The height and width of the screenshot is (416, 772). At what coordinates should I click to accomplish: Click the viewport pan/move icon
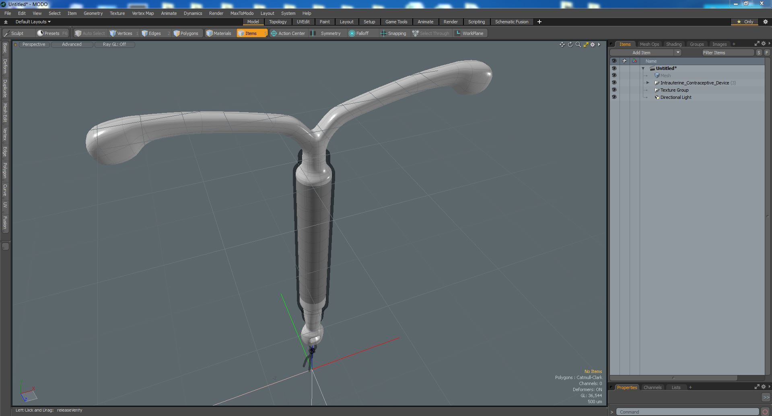pyautogui.click(x=562, y=45)
